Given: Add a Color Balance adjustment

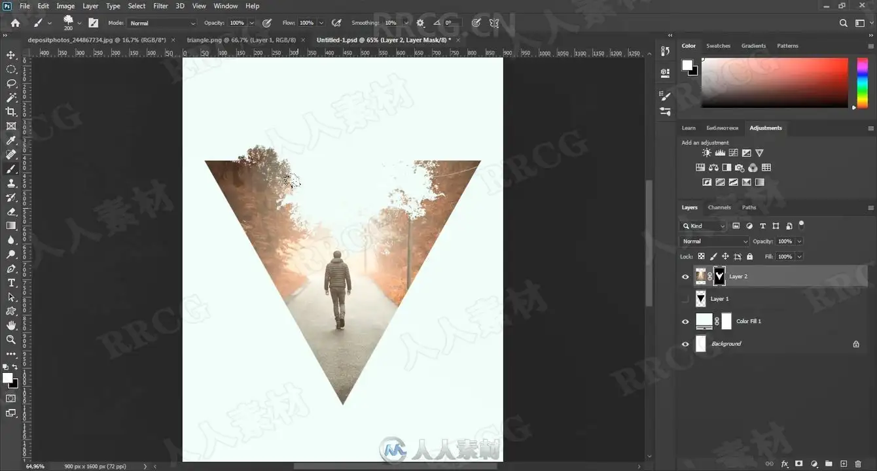Looking at the screenshot, I should point(713,167).
